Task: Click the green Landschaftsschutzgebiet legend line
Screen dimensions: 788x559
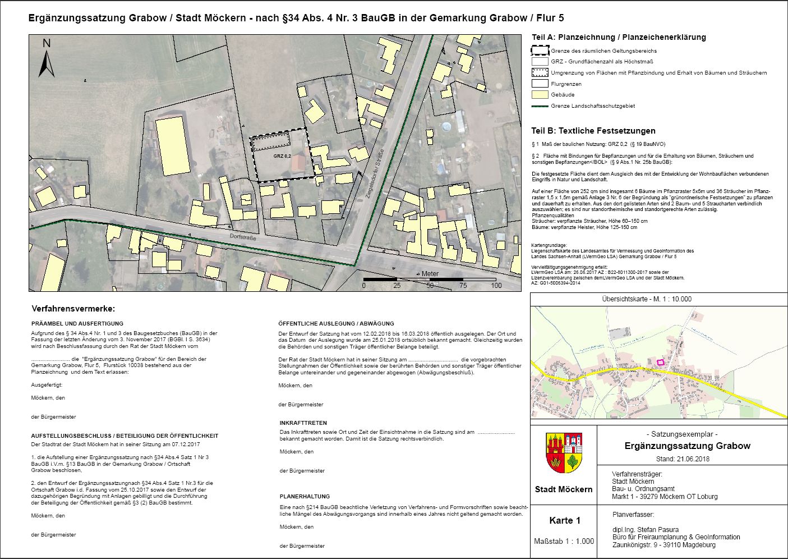Action: [540, 106]
